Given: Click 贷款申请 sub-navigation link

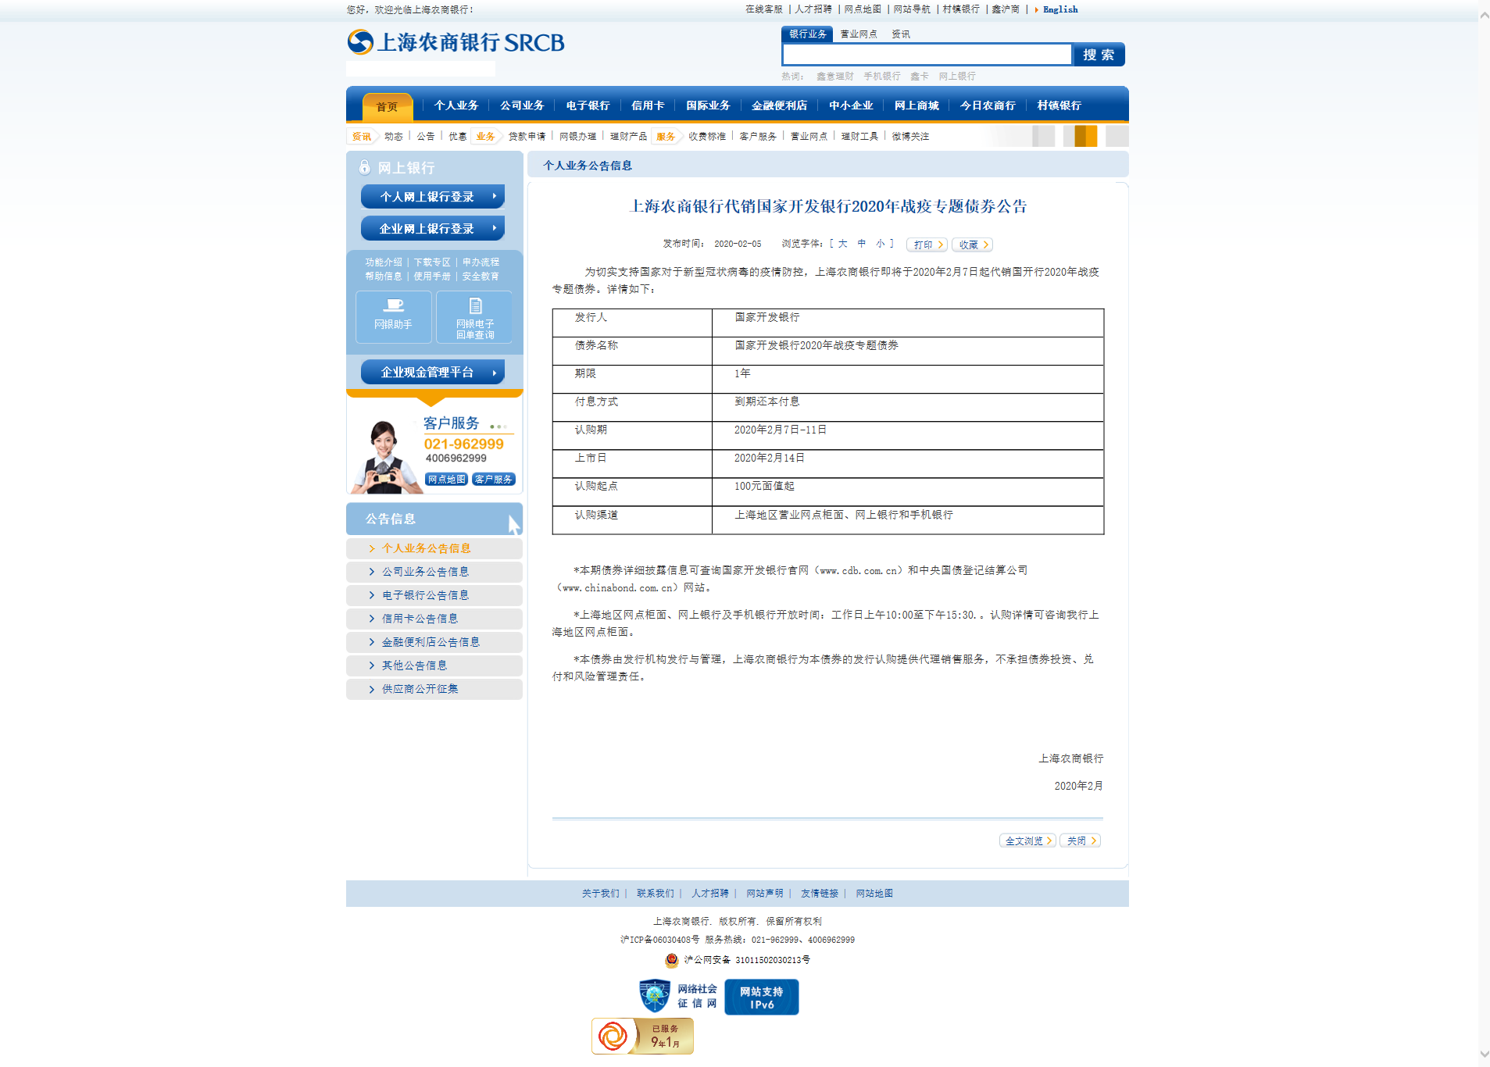Looking at the screenshot, I should pos(527,136).
